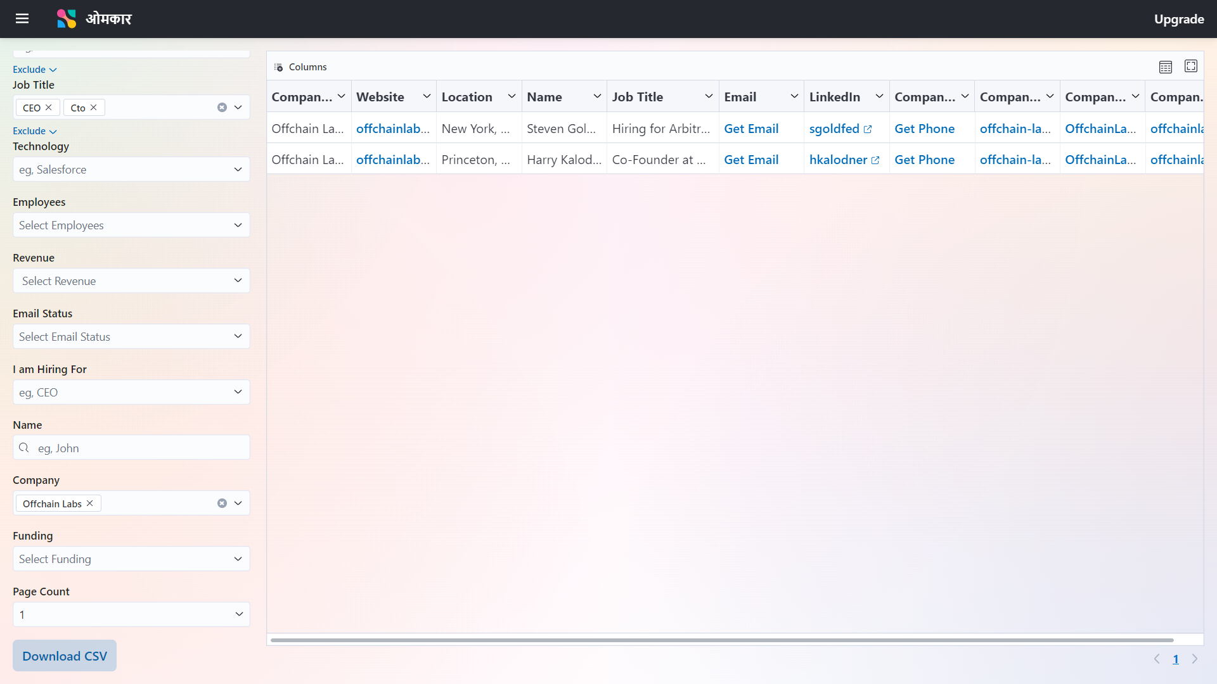Click the search icon in Name field

click(x=24, y=448)
